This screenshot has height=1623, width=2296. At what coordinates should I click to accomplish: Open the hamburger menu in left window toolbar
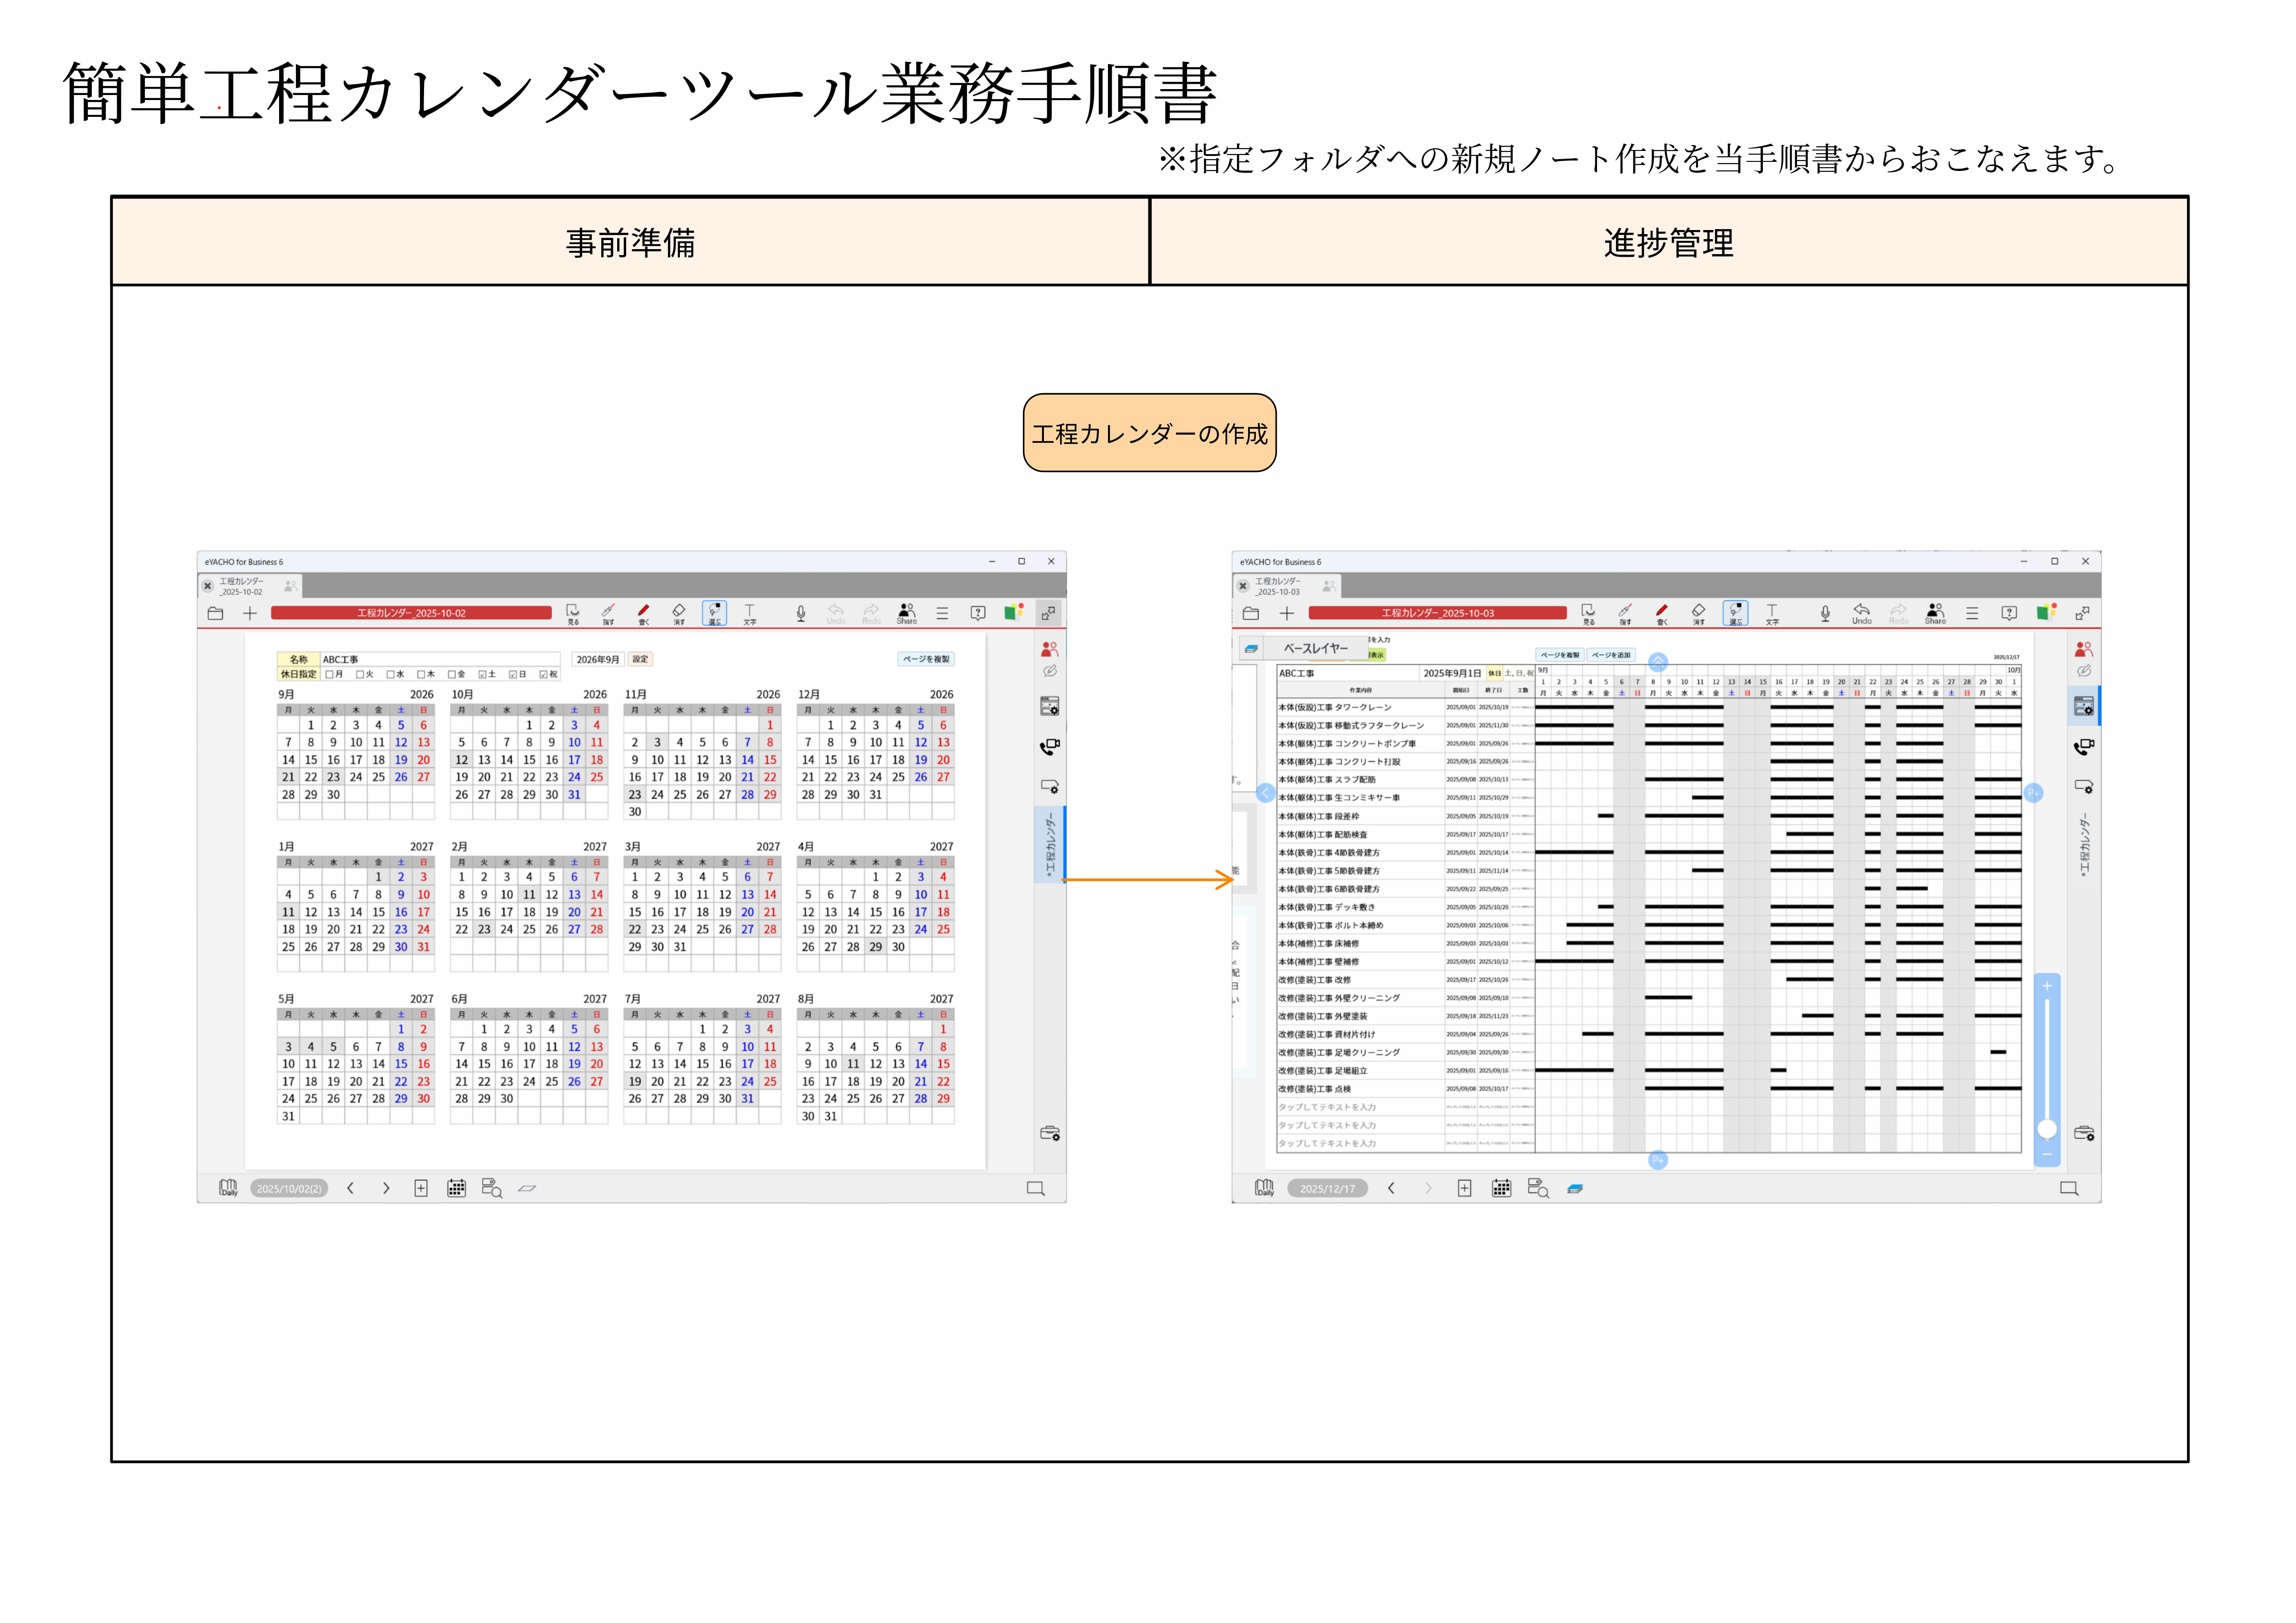pyautogui.click(x=942, y=612)
